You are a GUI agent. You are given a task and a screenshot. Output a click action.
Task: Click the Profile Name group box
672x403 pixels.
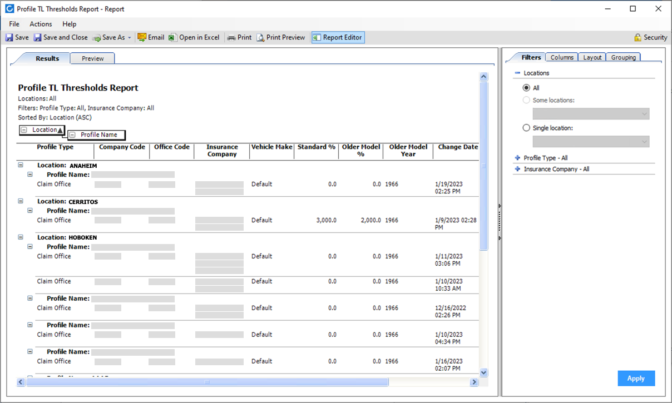96,135
